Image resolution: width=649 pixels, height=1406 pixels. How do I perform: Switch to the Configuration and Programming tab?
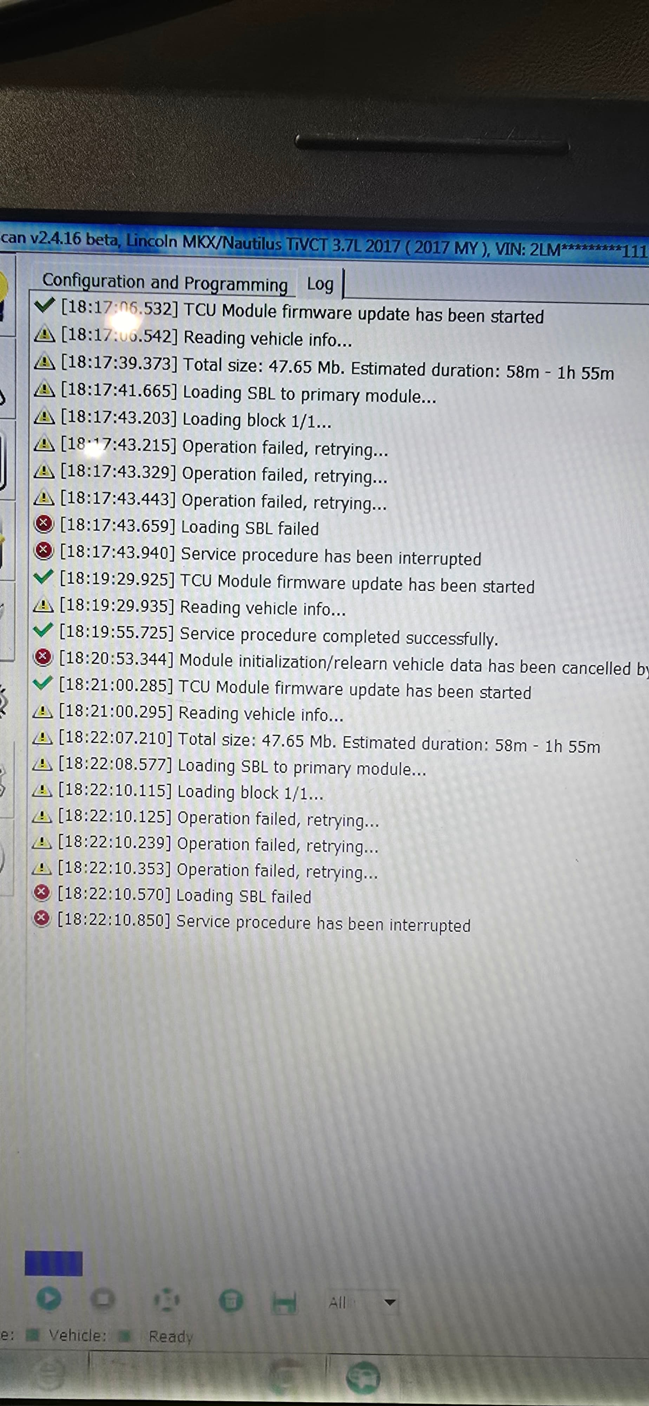coord(165,282)
